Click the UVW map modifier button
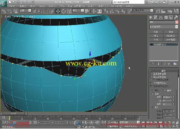Image resolution: width=180 pixels, height=129 pixels. tap(171, 40)
